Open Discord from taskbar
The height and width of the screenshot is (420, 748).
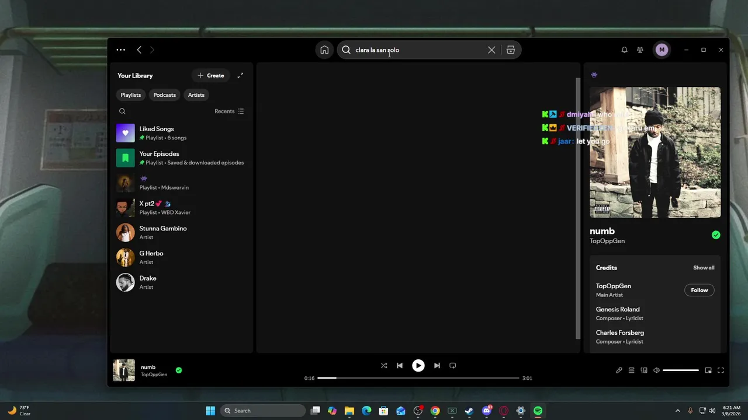(486, 411)
